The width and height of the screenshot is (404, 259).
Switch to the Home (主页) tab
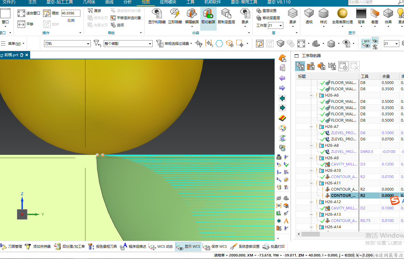tap(32, 2)
